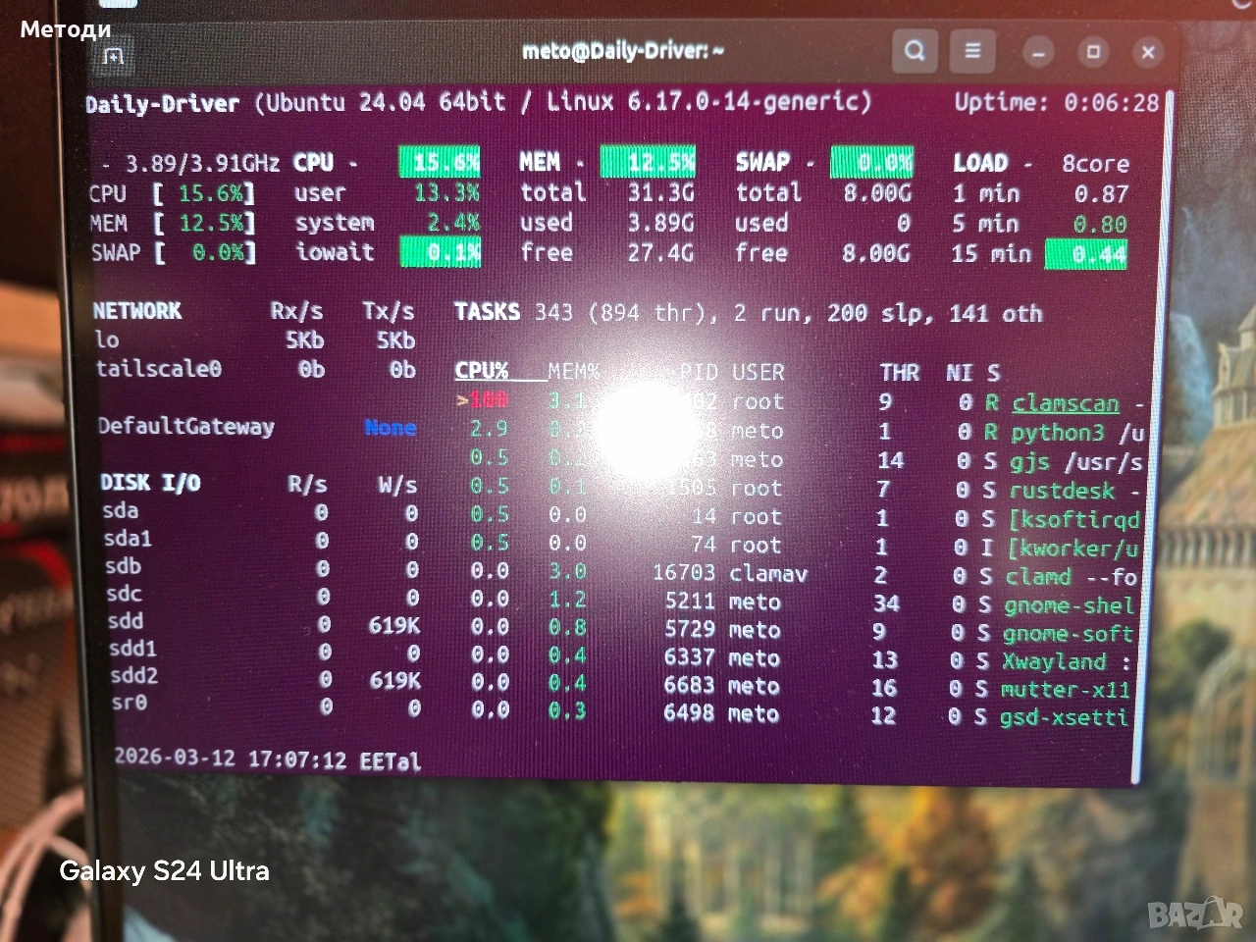Click the rustdesk process name
The height and width of the screenshot is (942, 1256).
[x=1062, y=491]
